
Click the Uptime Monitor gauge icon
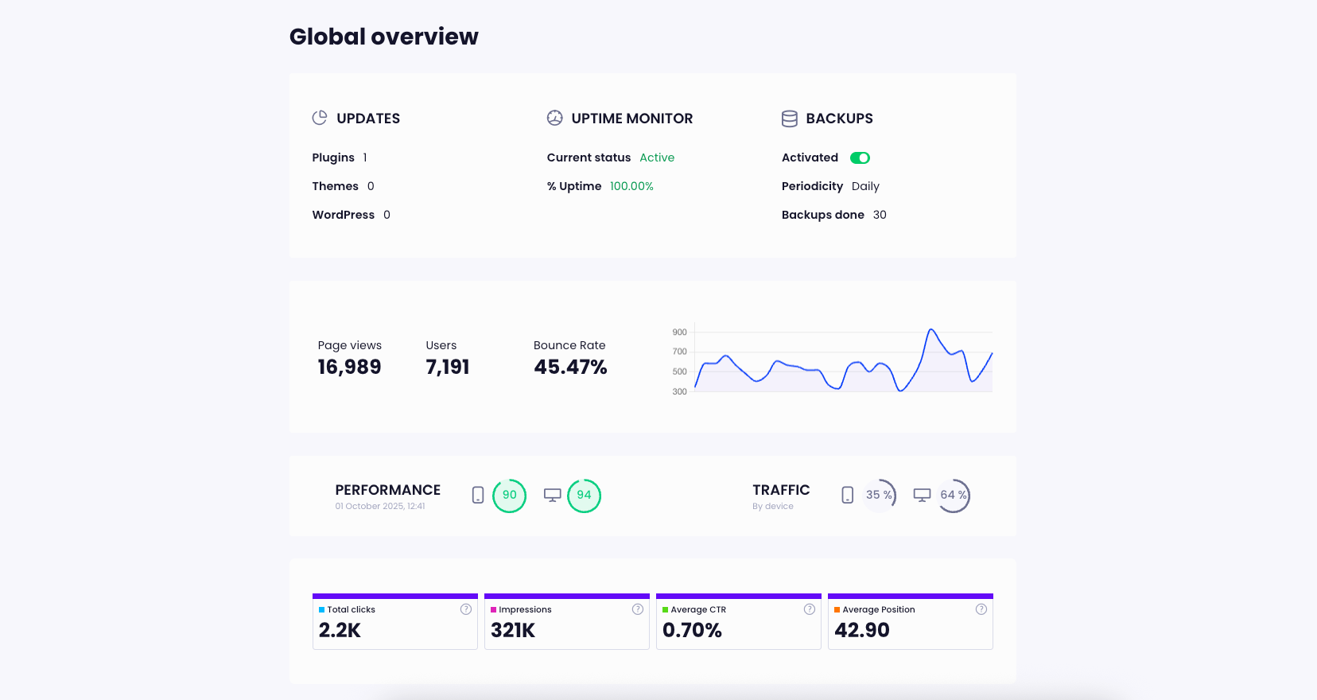554,119
